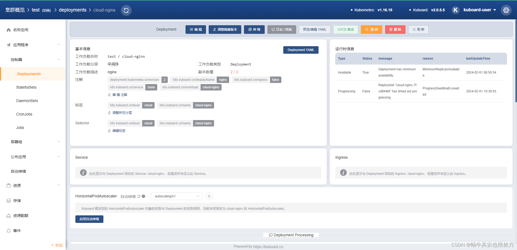Open settings gear icon in header

[x=506, y=10]
